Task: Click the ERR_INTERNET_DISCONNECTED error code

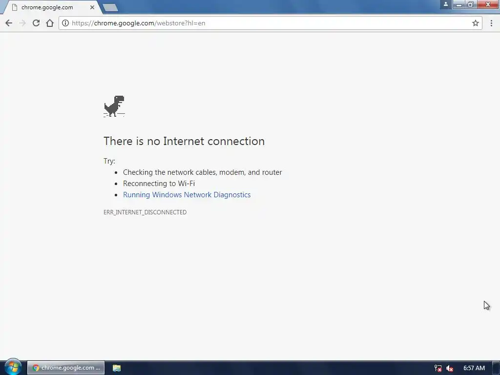Action: click(x=145, y=212)
